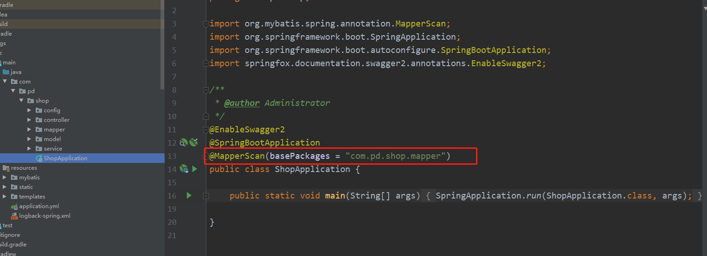Select the service package label

tap(53, 149)
